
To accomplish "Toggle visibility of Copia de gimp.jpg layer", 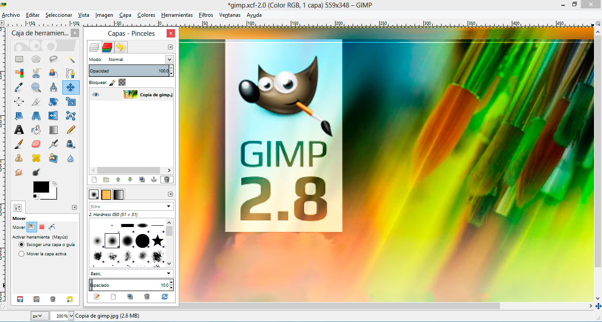I will (95, 94).
